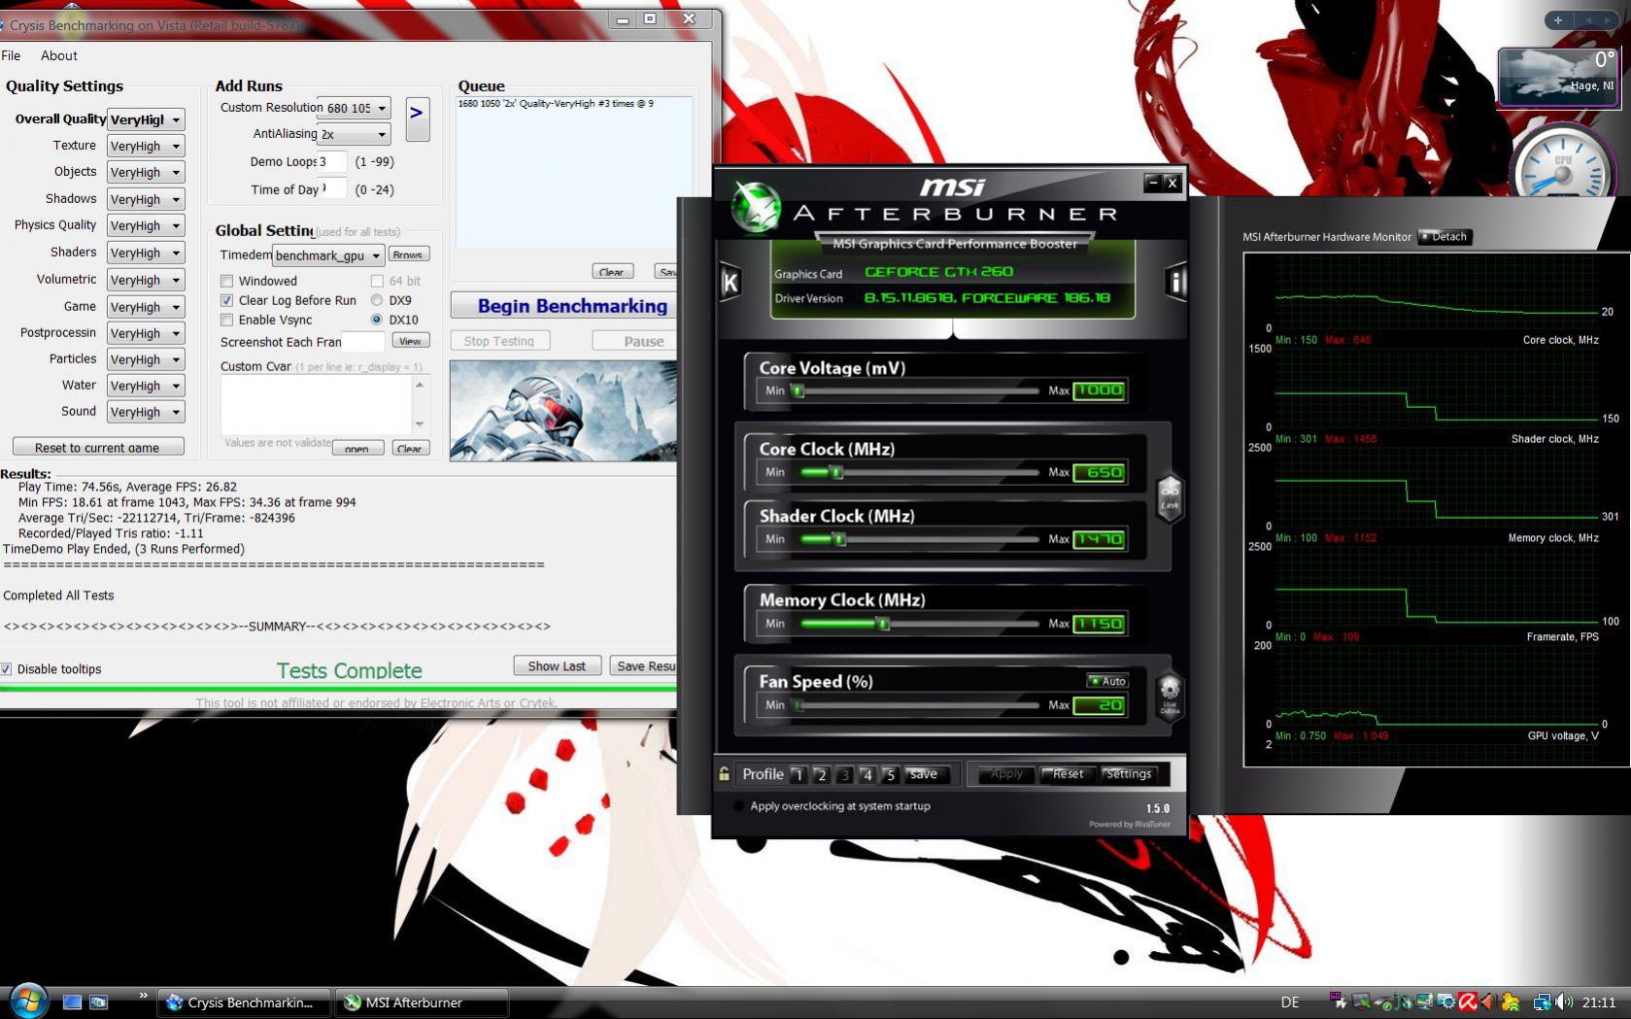The width and height of the screenshot is (1631, 1019).
Task: Select the DX10 radio button
Action: pos(377,320)
